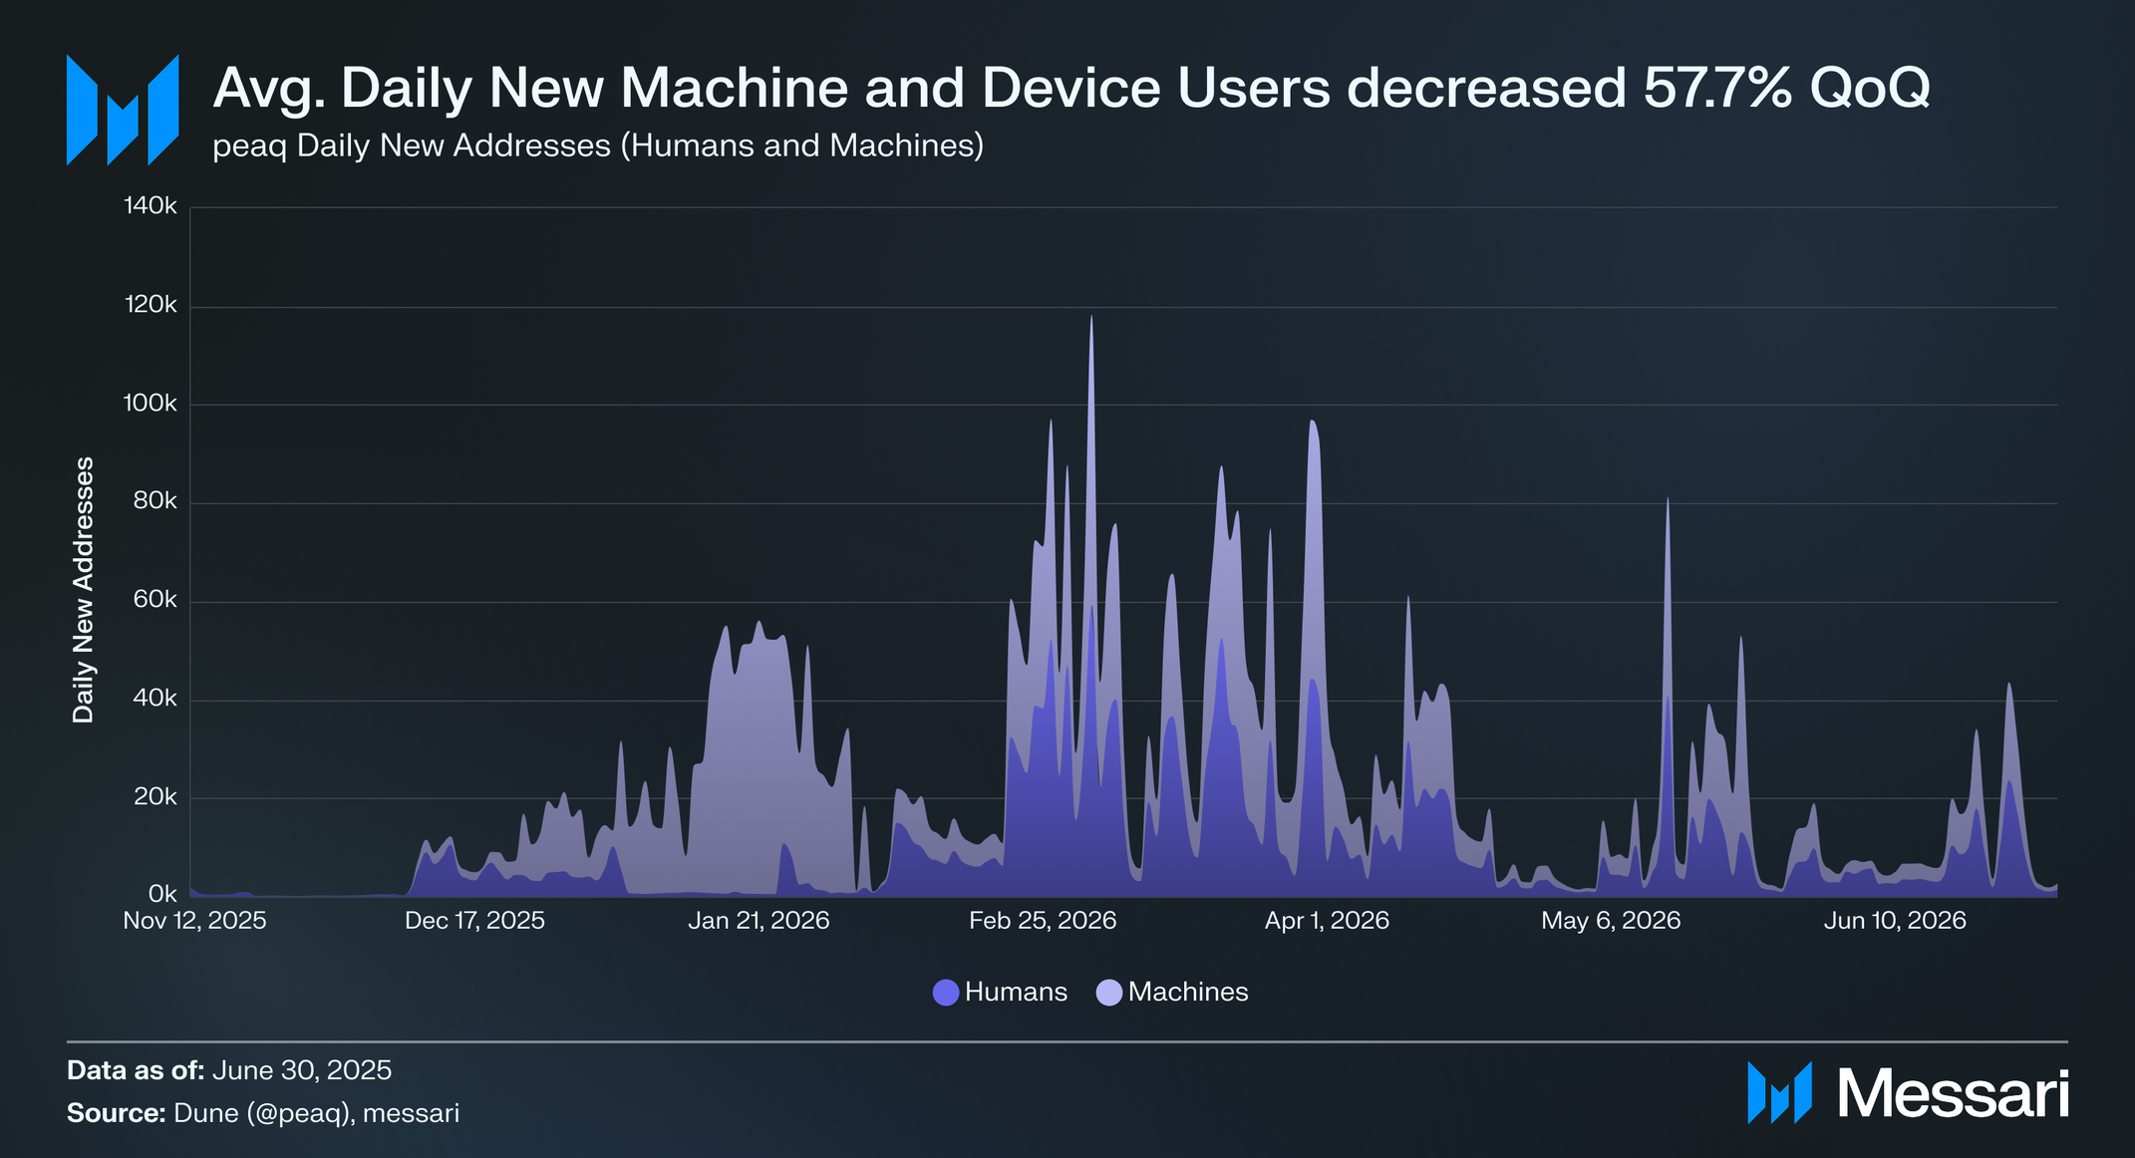This screenshot has height=1158, width=2135.
Task: Toggle the Machines legend item
Action: (x=1187, y=993)
